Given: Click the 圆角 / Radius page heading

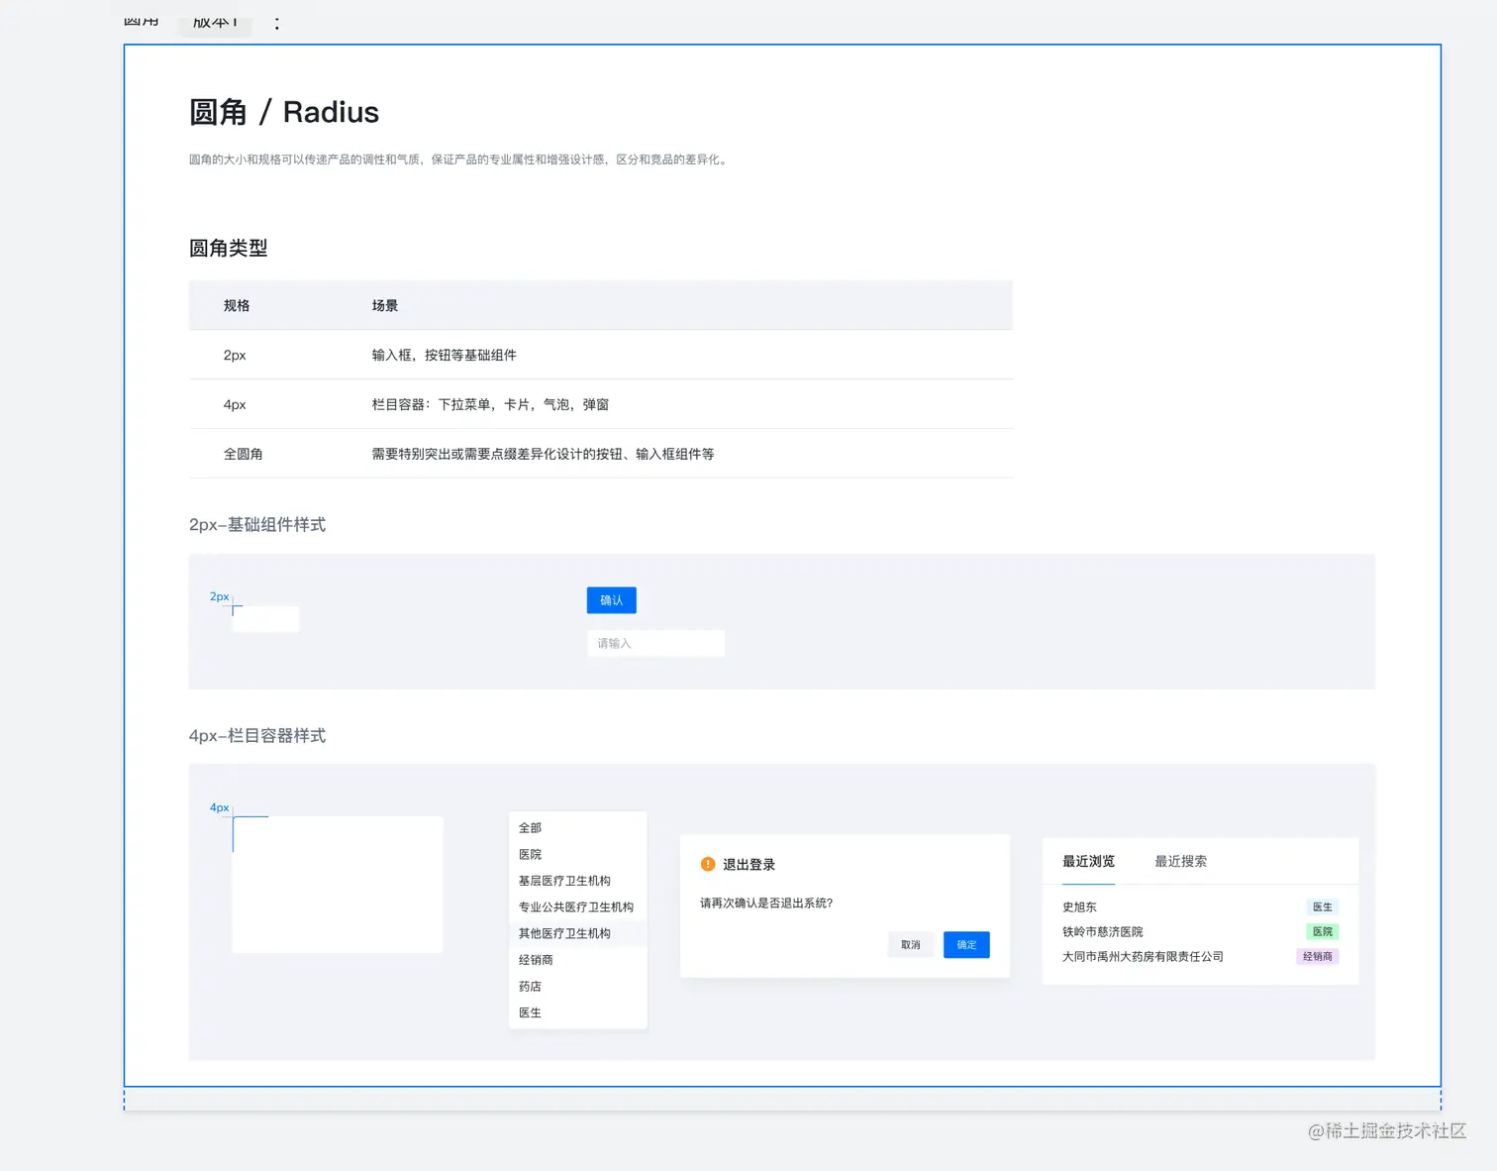Looking at the screenshot, I should [x=283, y=112].
